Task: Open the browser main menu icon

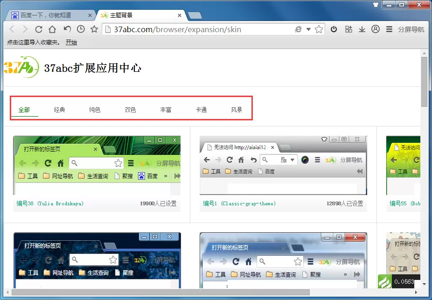Action: pyautogui.click(x=389, y=29)
